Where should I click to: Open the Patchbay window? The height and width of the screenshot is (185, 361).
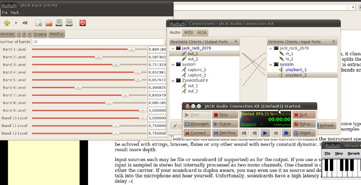tap(225, 133)
